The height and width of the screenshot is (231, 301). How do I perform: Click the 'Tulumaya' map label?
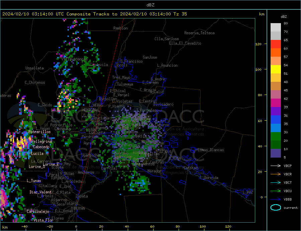pyautogui.click(x=125, y=84)
